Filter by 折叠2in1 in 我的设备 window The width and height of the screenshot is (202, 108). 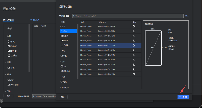(x=13, y=85)
